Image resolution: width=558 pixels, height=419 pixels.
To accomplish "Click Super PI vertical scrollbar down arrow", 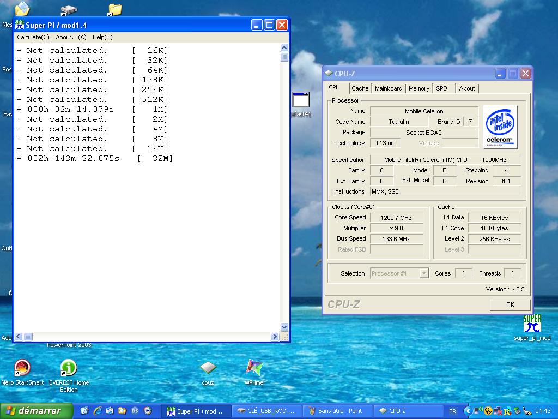I will (284, 327).
